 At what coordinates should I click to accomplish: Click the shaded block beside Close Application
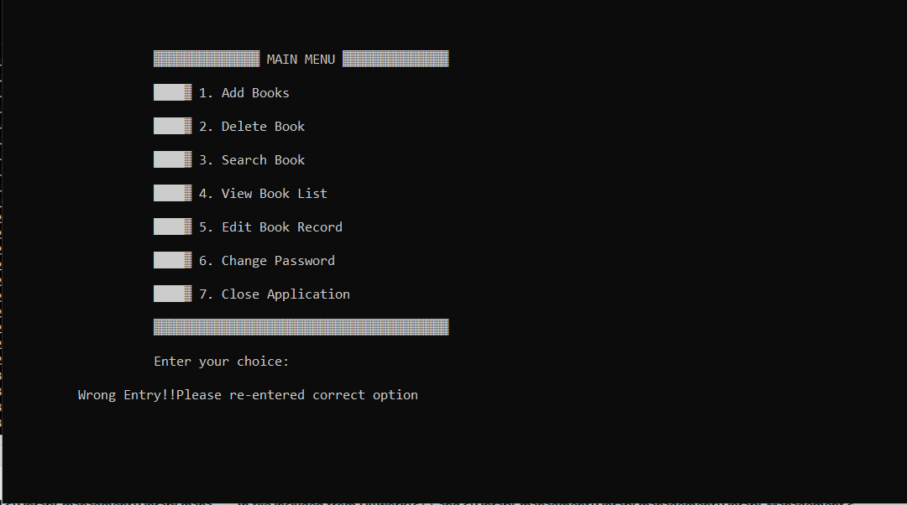pos(171,293)
